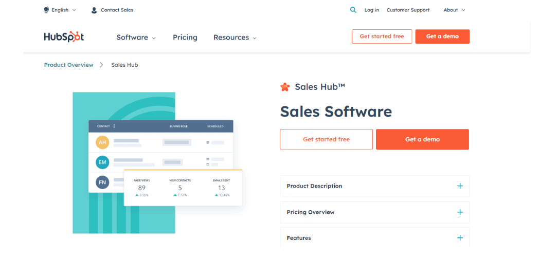This screenshot has height=260, width=539.
Task: Open the About dropdown menu
Action: (x=455, y=10)
